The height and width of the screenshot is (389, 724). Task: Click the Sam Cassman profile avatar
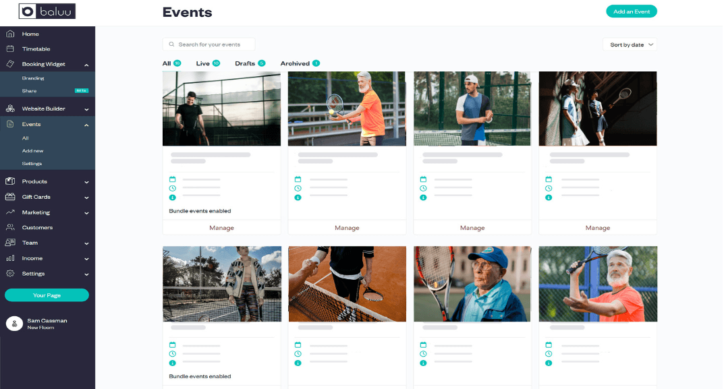pos(14,324)
